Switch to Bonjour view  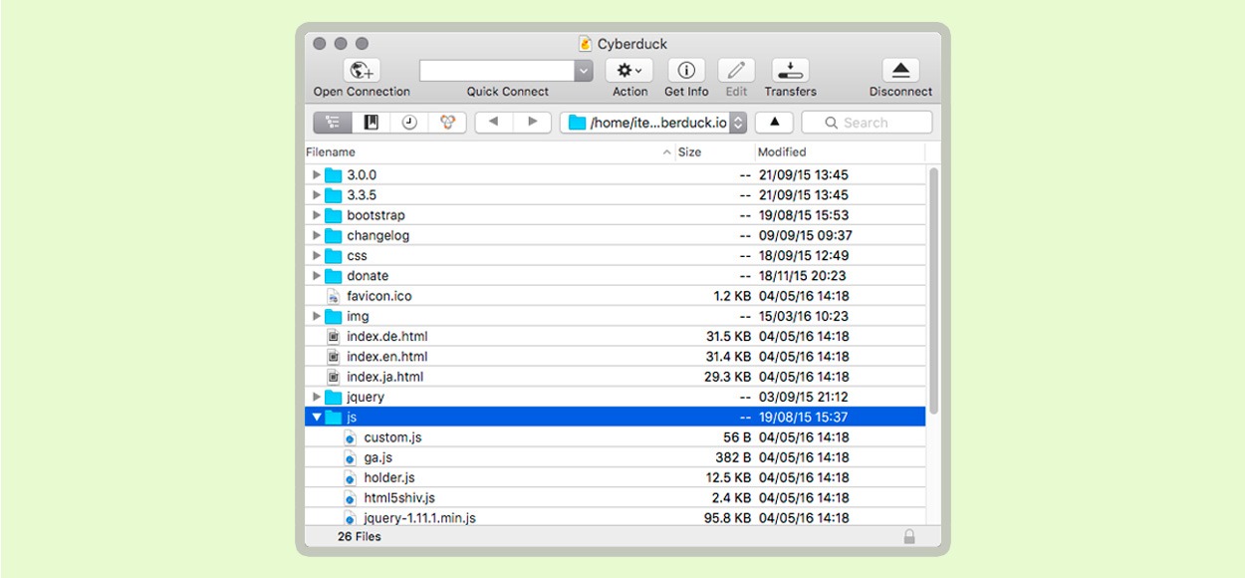(x=447, y=123)
